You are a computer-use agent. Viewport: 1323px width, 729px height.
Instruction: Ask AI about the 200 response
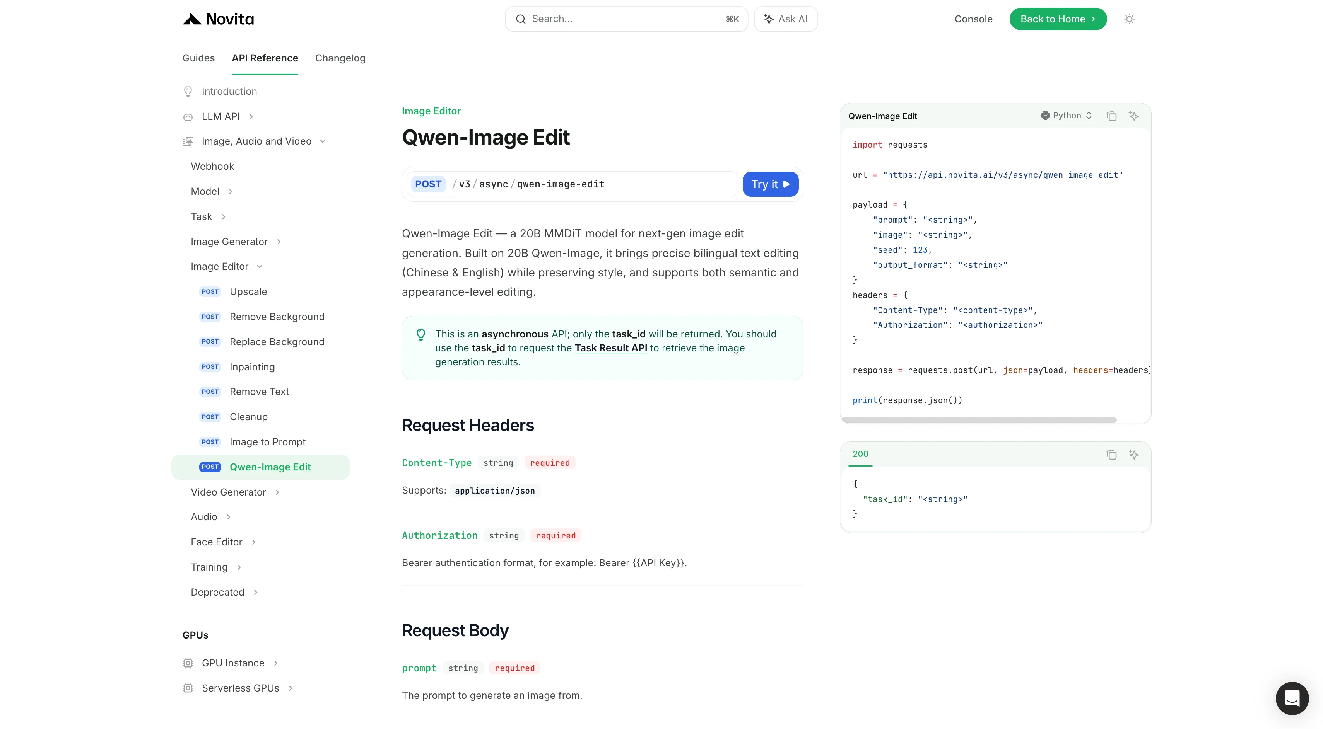click(x=1134, y=455)
